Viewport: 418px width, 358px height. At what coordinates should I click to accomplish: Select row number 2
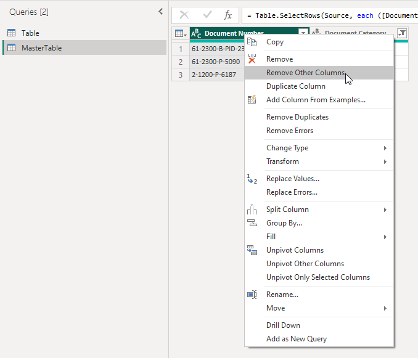181,62
